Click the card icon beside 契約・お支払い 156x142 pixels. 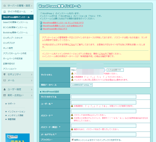point(4,95)
